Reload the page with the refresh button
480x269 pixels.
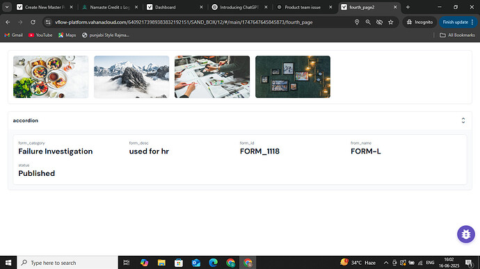point(33,22)
